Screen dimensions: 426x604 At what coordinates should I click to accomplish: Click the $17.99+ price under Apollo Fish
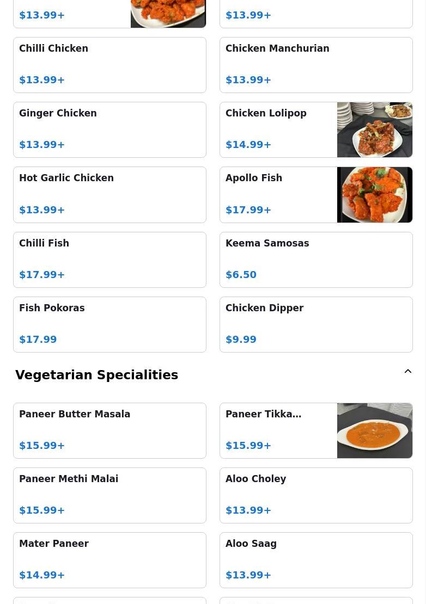point(248,209)
